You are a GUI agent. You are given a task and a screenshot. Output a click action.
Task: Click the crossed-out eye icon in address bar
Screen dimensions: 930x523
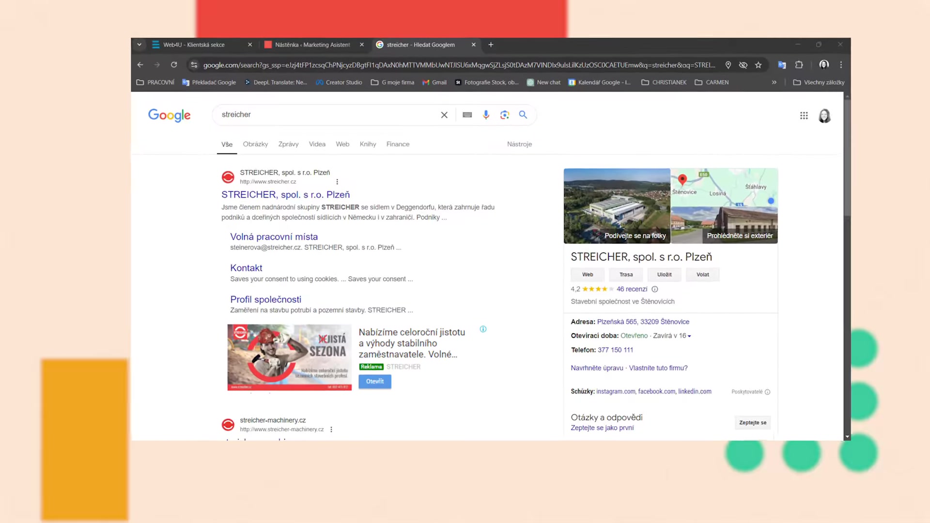click(743, 65)
